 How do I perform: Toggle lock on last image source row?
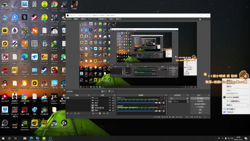113,110
